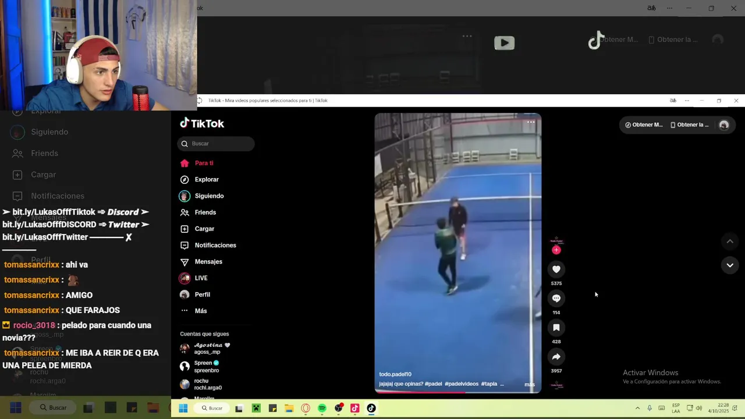Save the video with the bookmark icon
Viewport: 745px width, 419px height.
pos(556,328)
